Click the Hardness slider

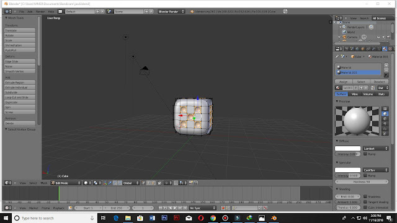(x=362, y=181)
